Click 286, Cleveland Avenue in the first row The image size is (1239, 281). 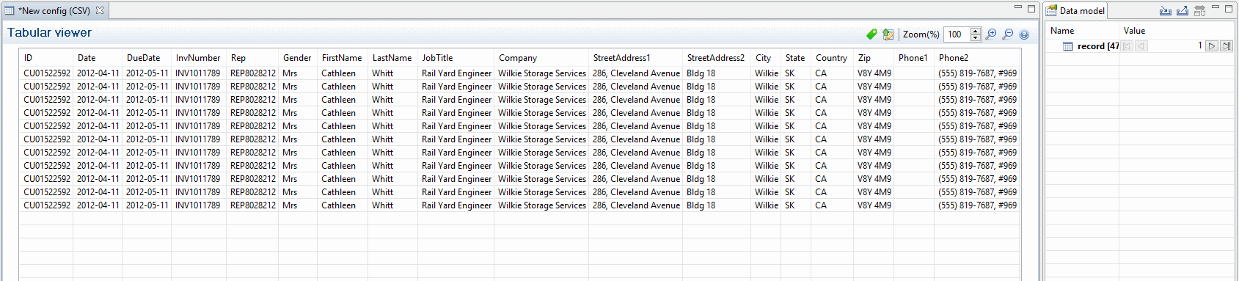(636, 73)
